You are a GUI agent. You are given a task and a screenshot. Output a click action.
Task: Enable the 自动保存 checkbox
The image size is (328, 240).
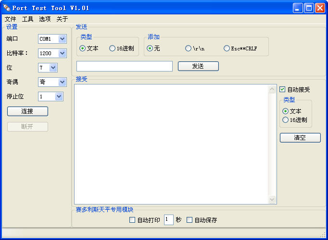point(189,220)
